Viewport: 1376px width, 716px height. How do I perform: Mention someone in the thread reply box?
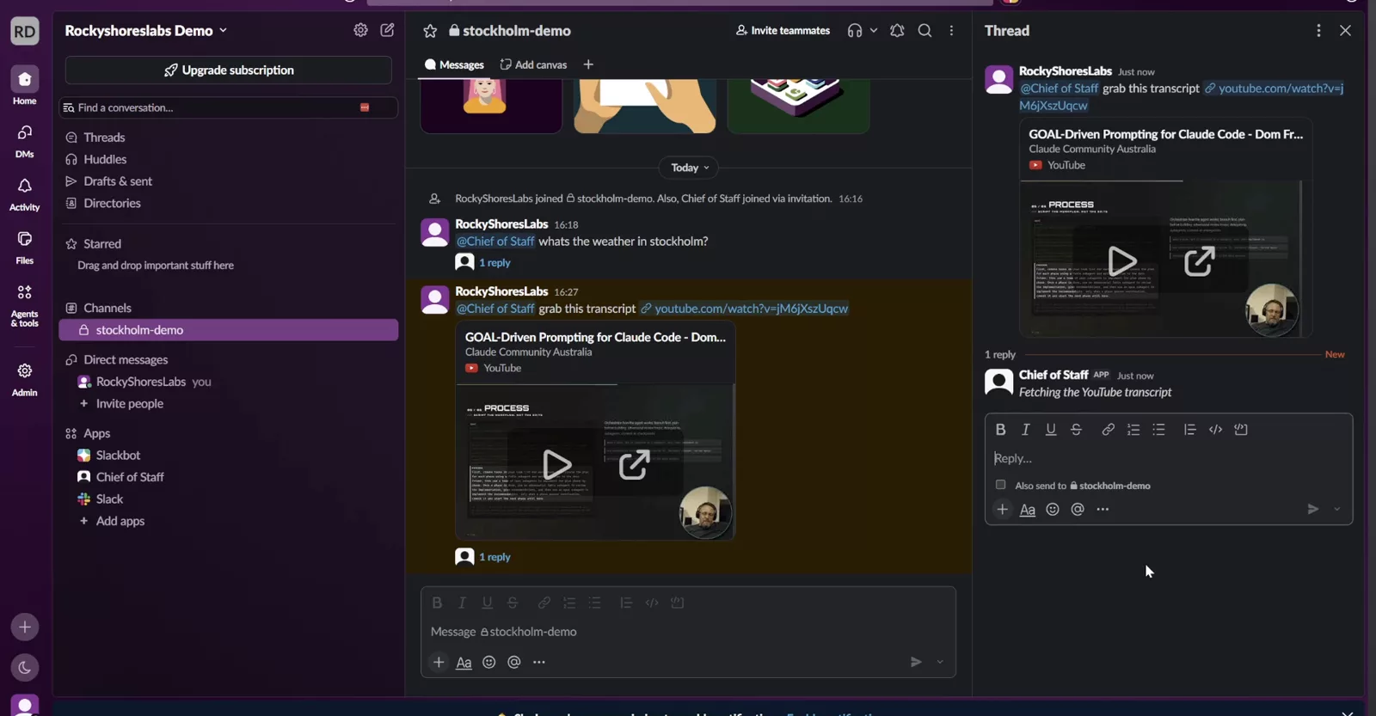pyautogui.click(x=1078, y=509)
